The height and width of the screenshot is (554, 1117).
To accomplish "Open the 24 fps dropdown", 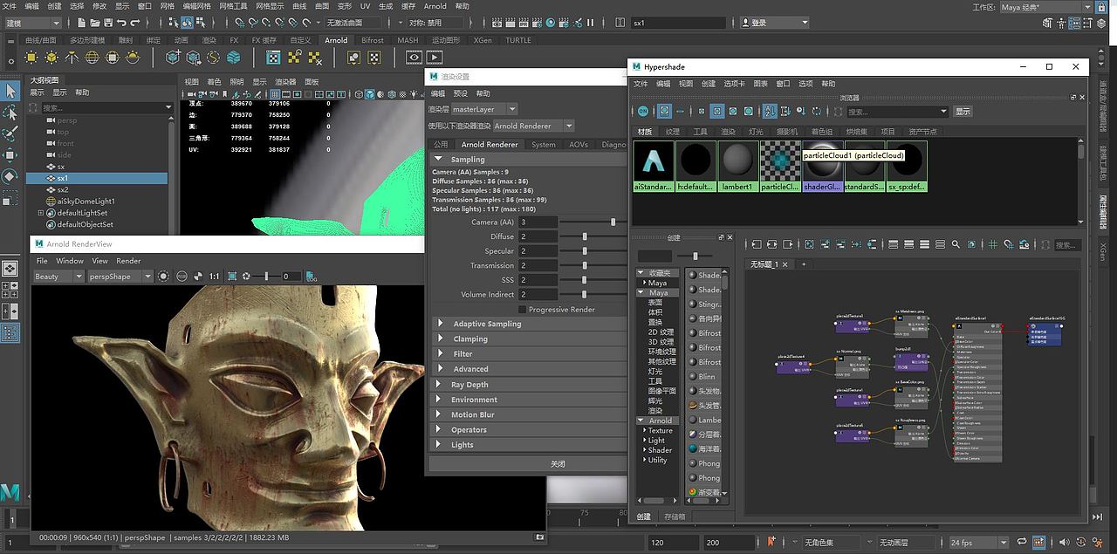I will pos(979,542).
